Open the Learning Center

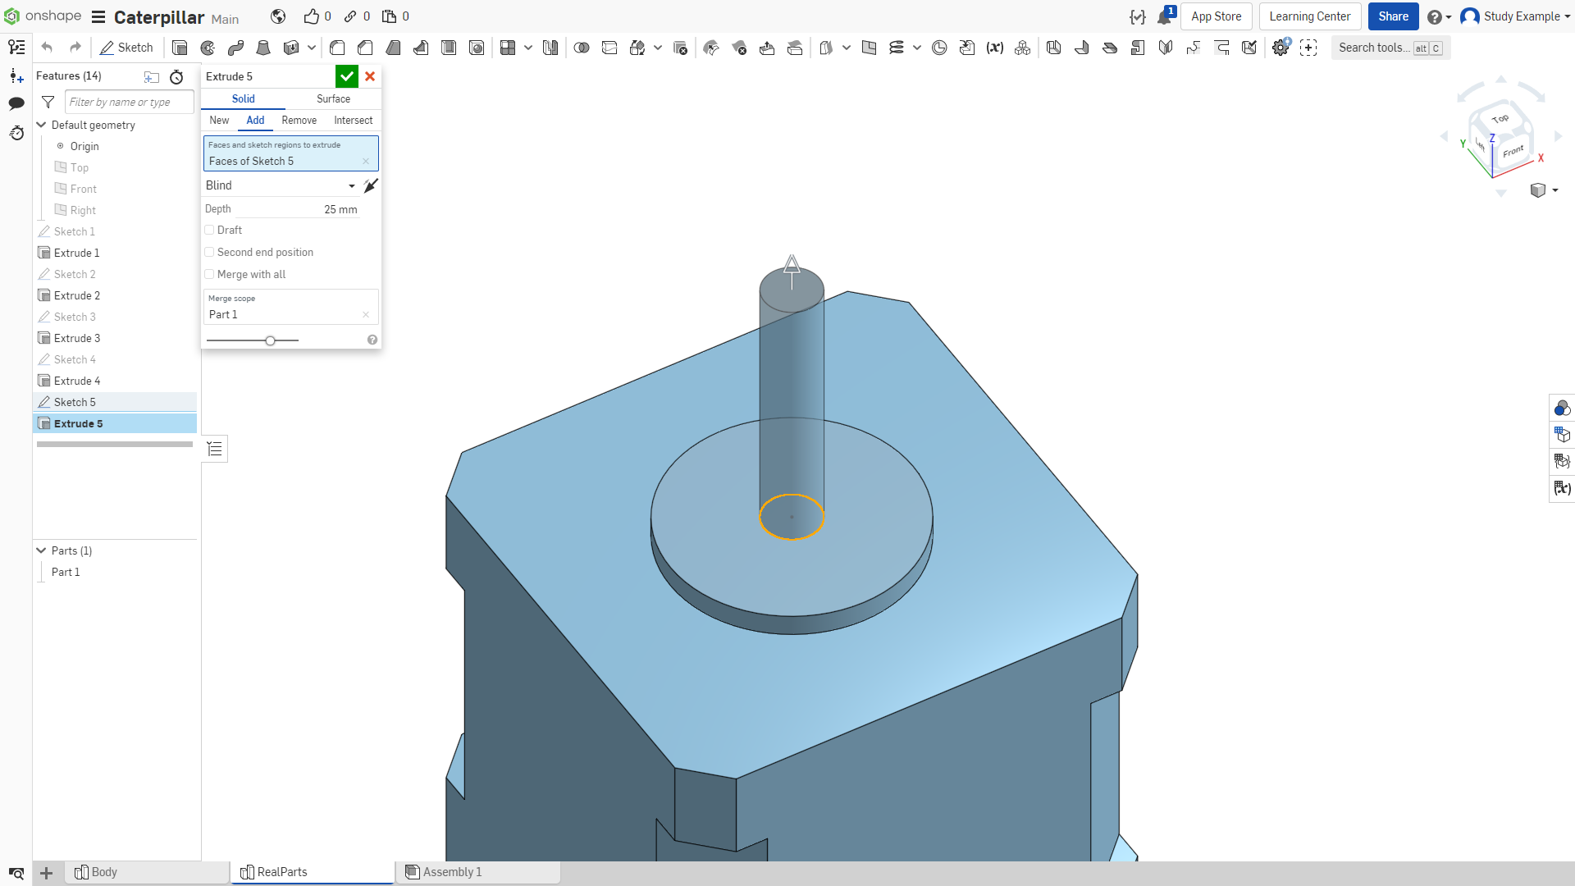(x=1309, y=16)
